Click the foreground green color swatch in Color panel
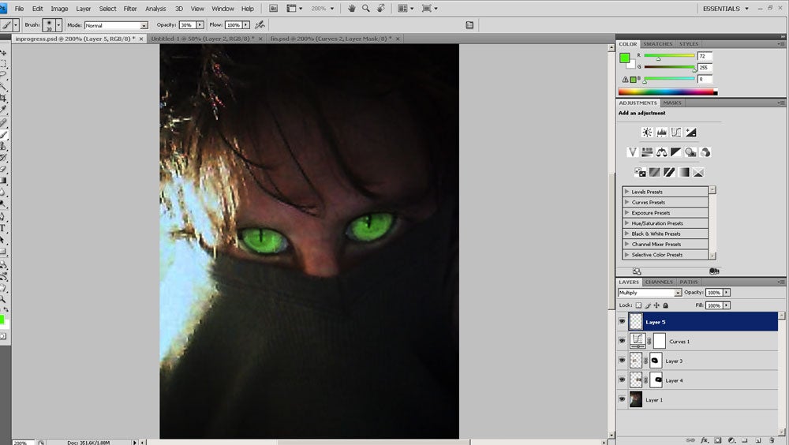 coord(625,58)
